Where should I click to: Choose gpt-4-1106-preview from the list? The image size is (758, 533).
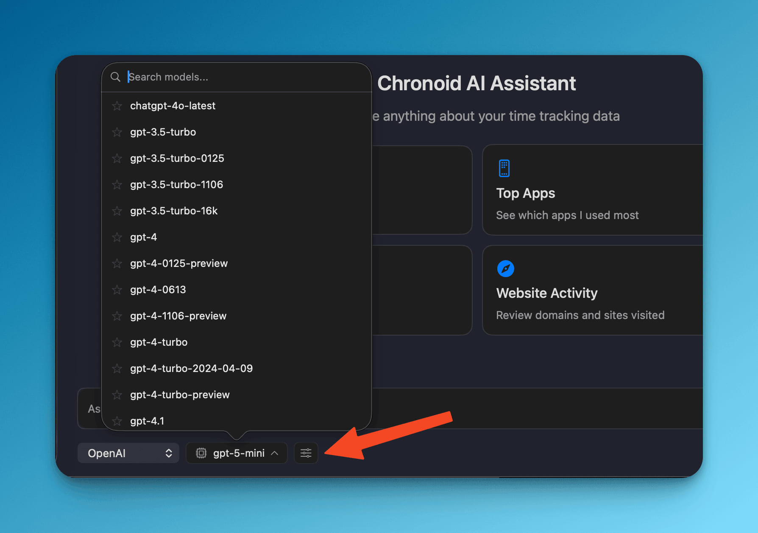tap(178, 316)
